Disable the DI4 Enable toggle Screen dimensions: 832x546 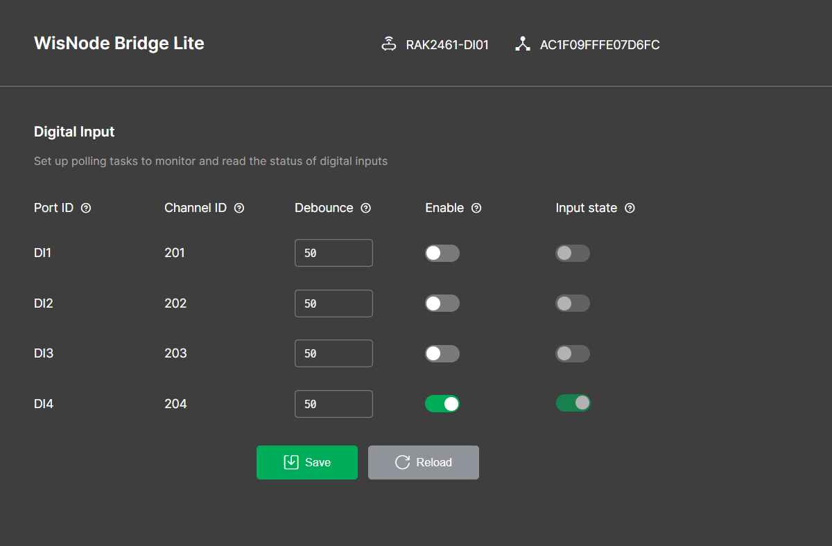point(442,403)
